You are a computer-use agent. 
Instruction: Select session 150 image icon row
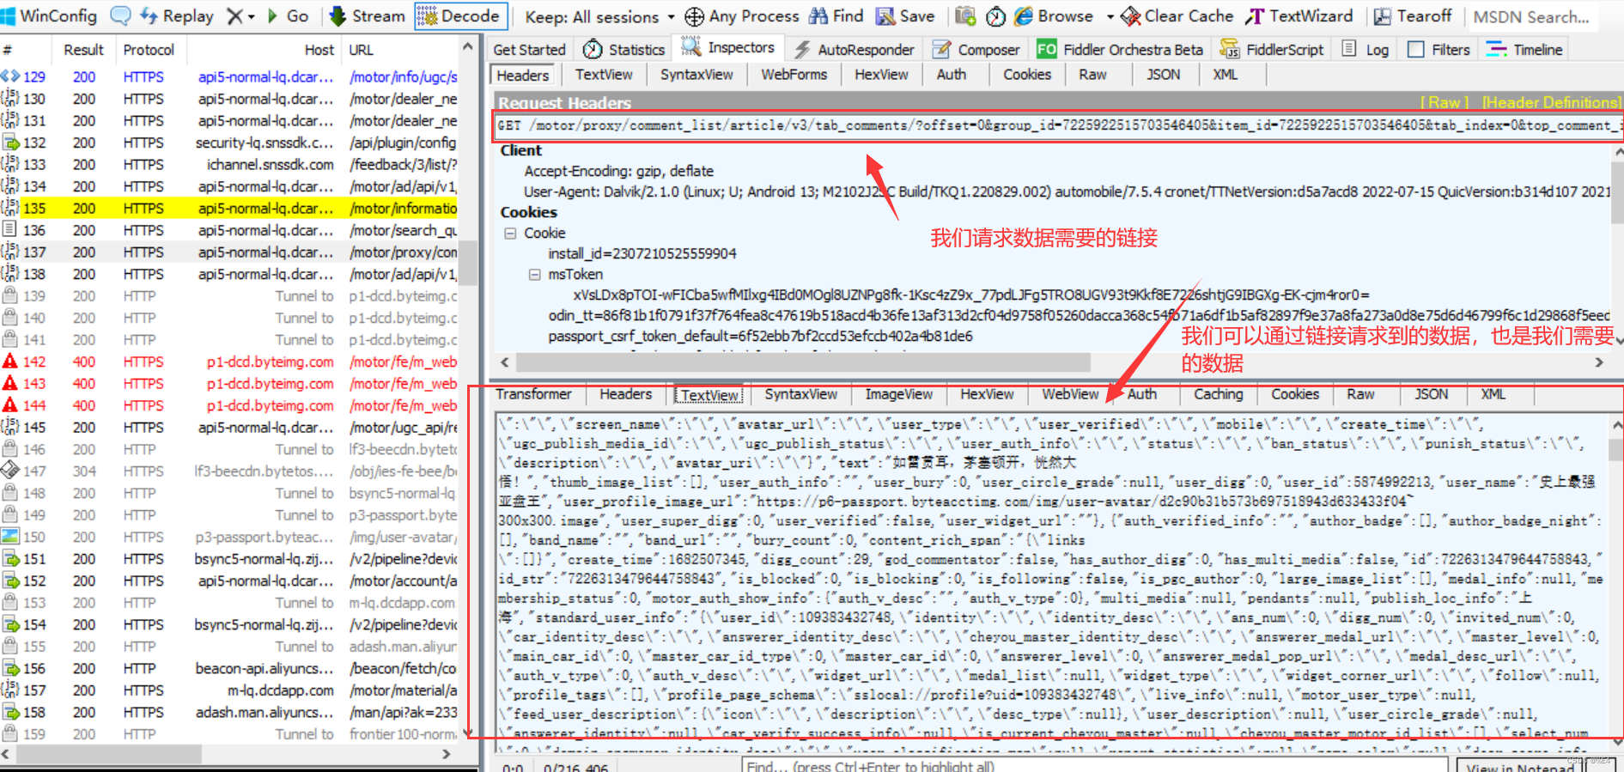(x=228, y=537)
